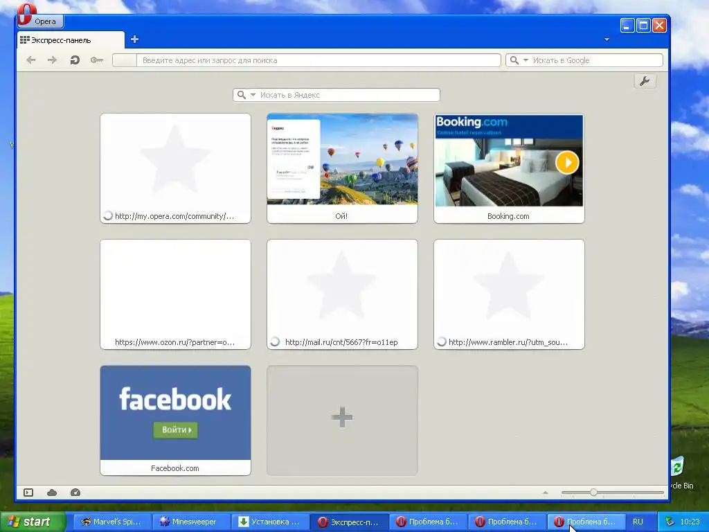The height and width of the screenshot is (532, 709).
Task: Switch to Экспресс-п... taskbar item
Action: (x=349, y=522)
